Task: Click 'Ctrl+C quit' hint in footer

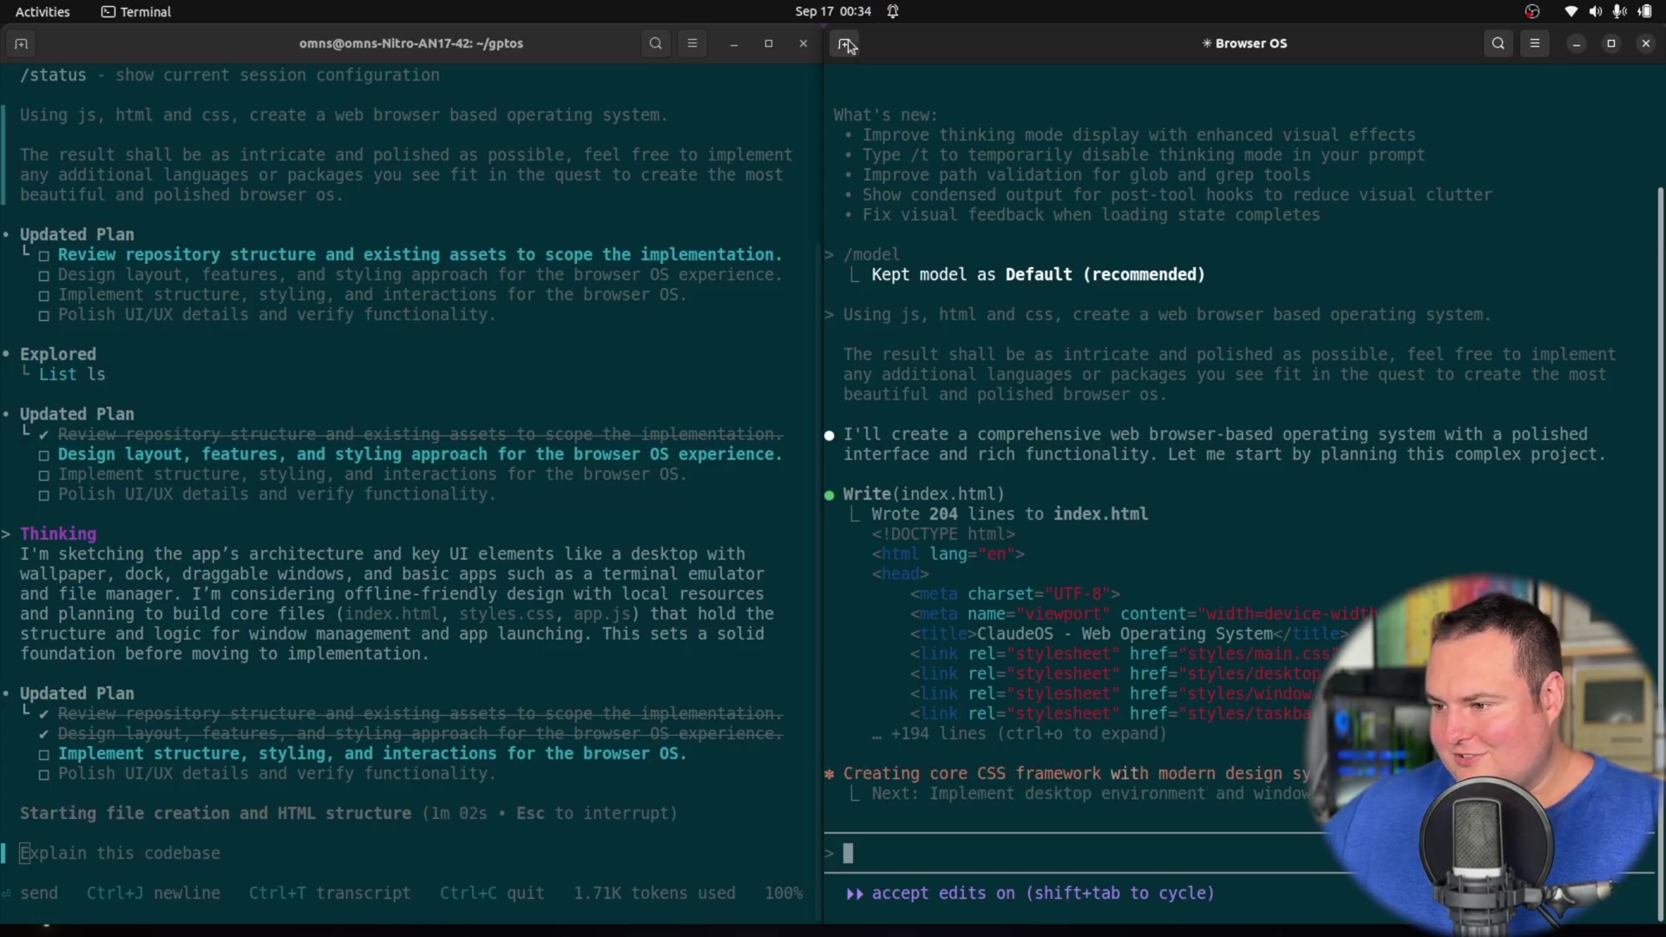Action: click(x=492, y=894)
